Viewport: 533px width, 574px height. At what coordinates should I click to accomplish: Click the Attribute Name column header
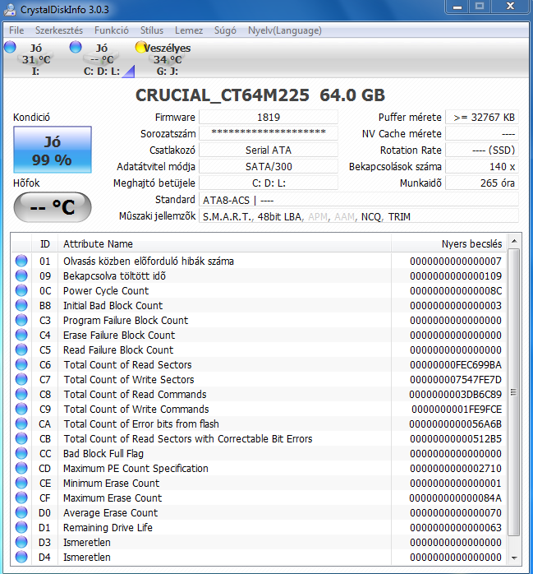point(224,243)
